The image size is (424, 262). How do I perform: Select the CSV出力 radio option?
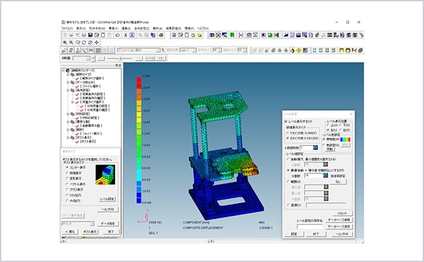67,196
